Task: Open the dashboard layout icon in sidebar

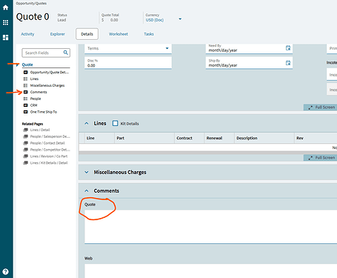Action: pyautogui.click(x=5, y=37)
